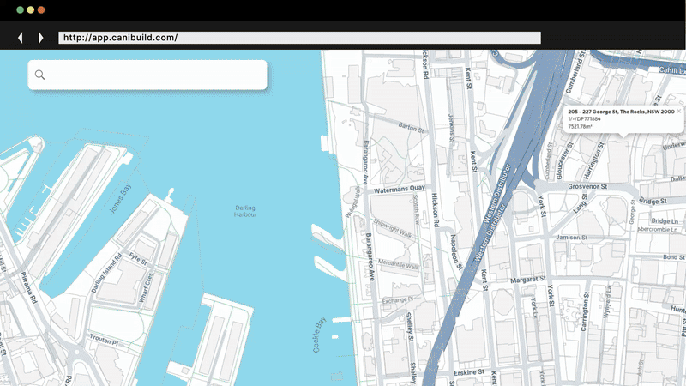Select the Margaret St label

pos(528,280)
